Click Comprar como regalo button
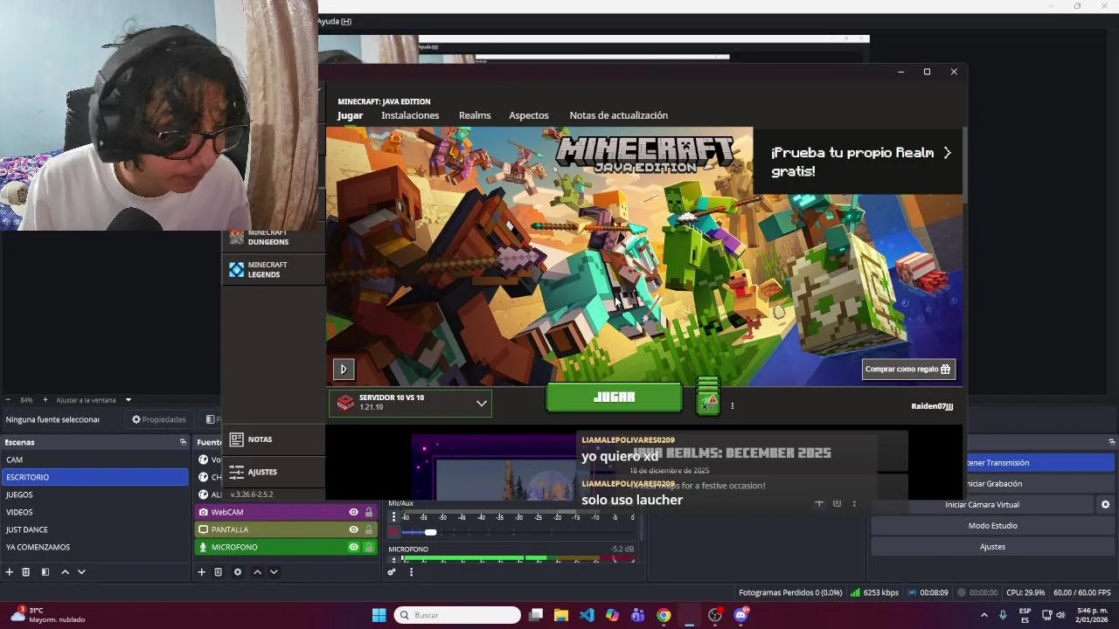1119x629 pixels. (908, 369)
